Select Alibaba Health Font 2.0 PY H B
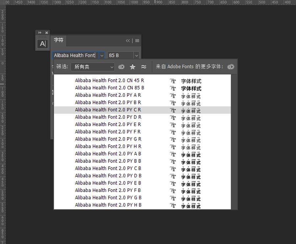Viewport: 296px width, 244px height. click(142, 206)
